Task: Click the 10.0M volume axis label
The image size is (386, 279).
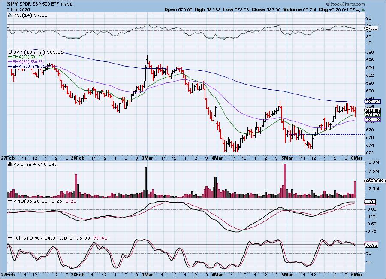Action: point(372,162)
